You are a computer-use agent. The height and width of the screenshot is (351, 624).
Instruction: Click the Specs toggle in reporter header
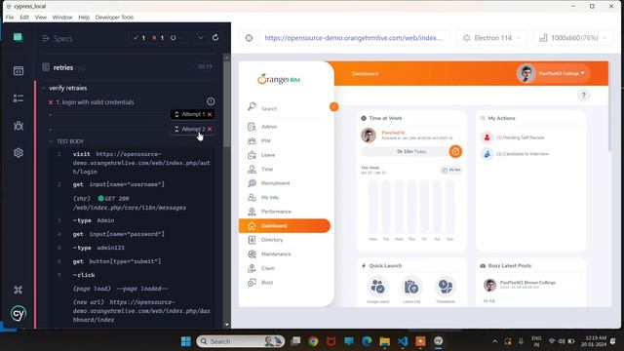(x=58, y=38)
